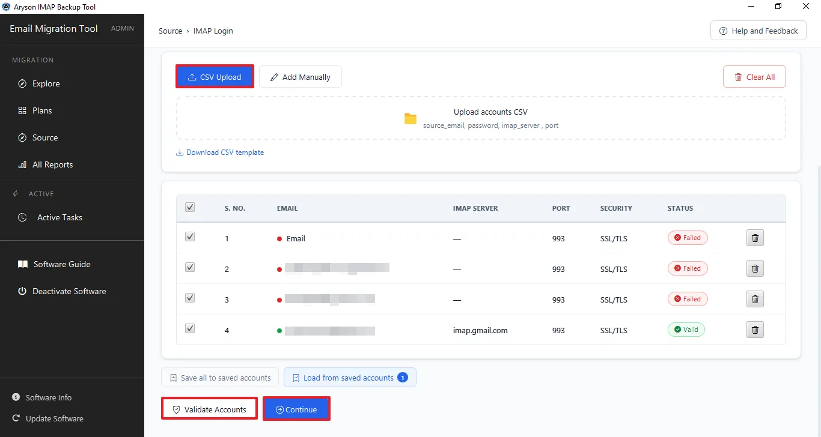This screenshot has height=437, width=821.
Task: Click the Failed status badge in row 2
Action: pos(688,268)
